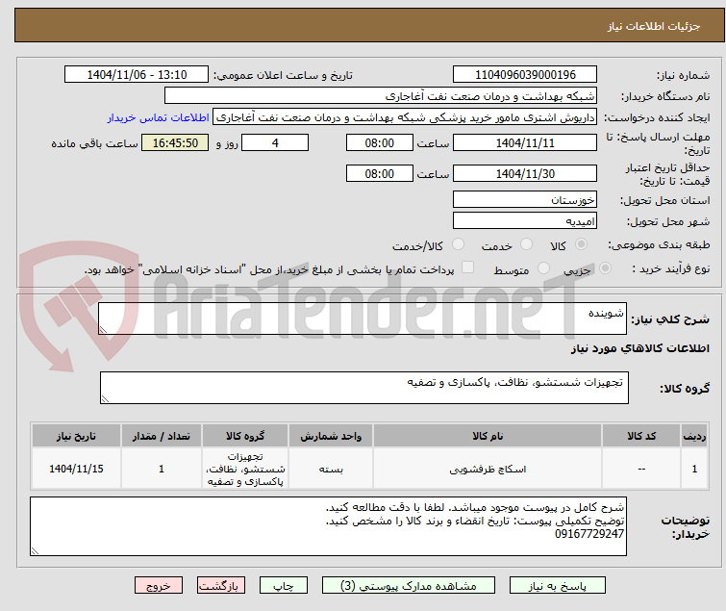Click the اطلاعات کالاهای مورد نیاز heading
This screenshot has height=611, width=726.
coord(639,348)
